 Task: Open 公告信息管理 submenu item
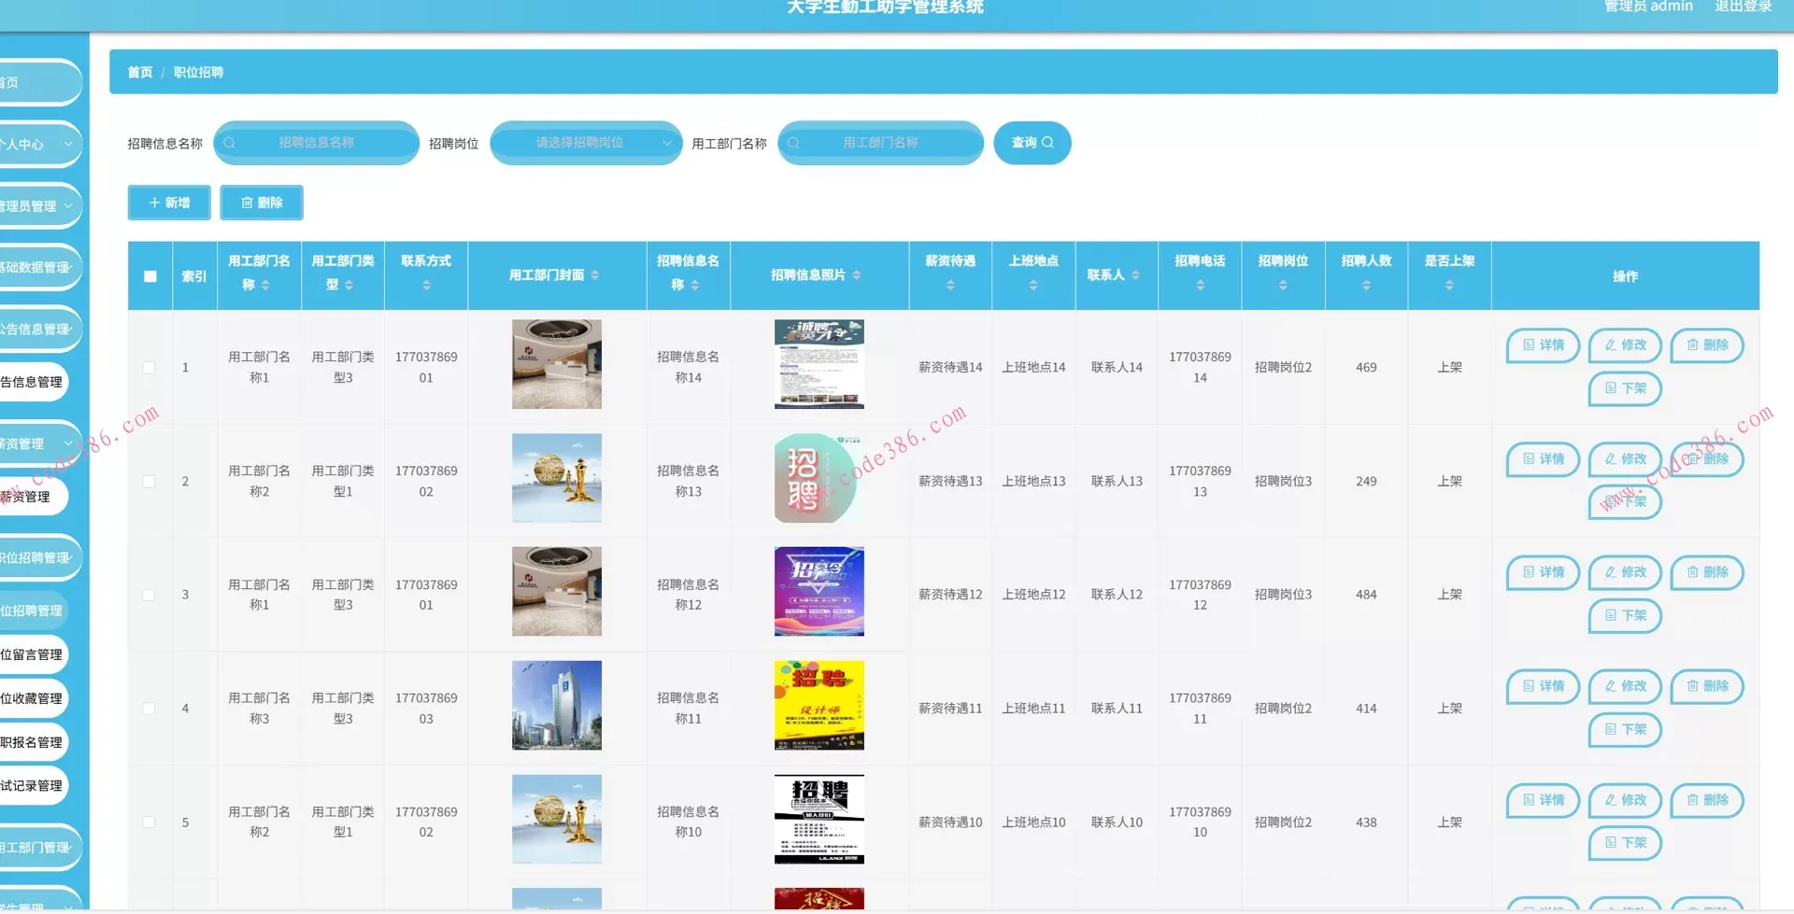(x=34, y=382)
